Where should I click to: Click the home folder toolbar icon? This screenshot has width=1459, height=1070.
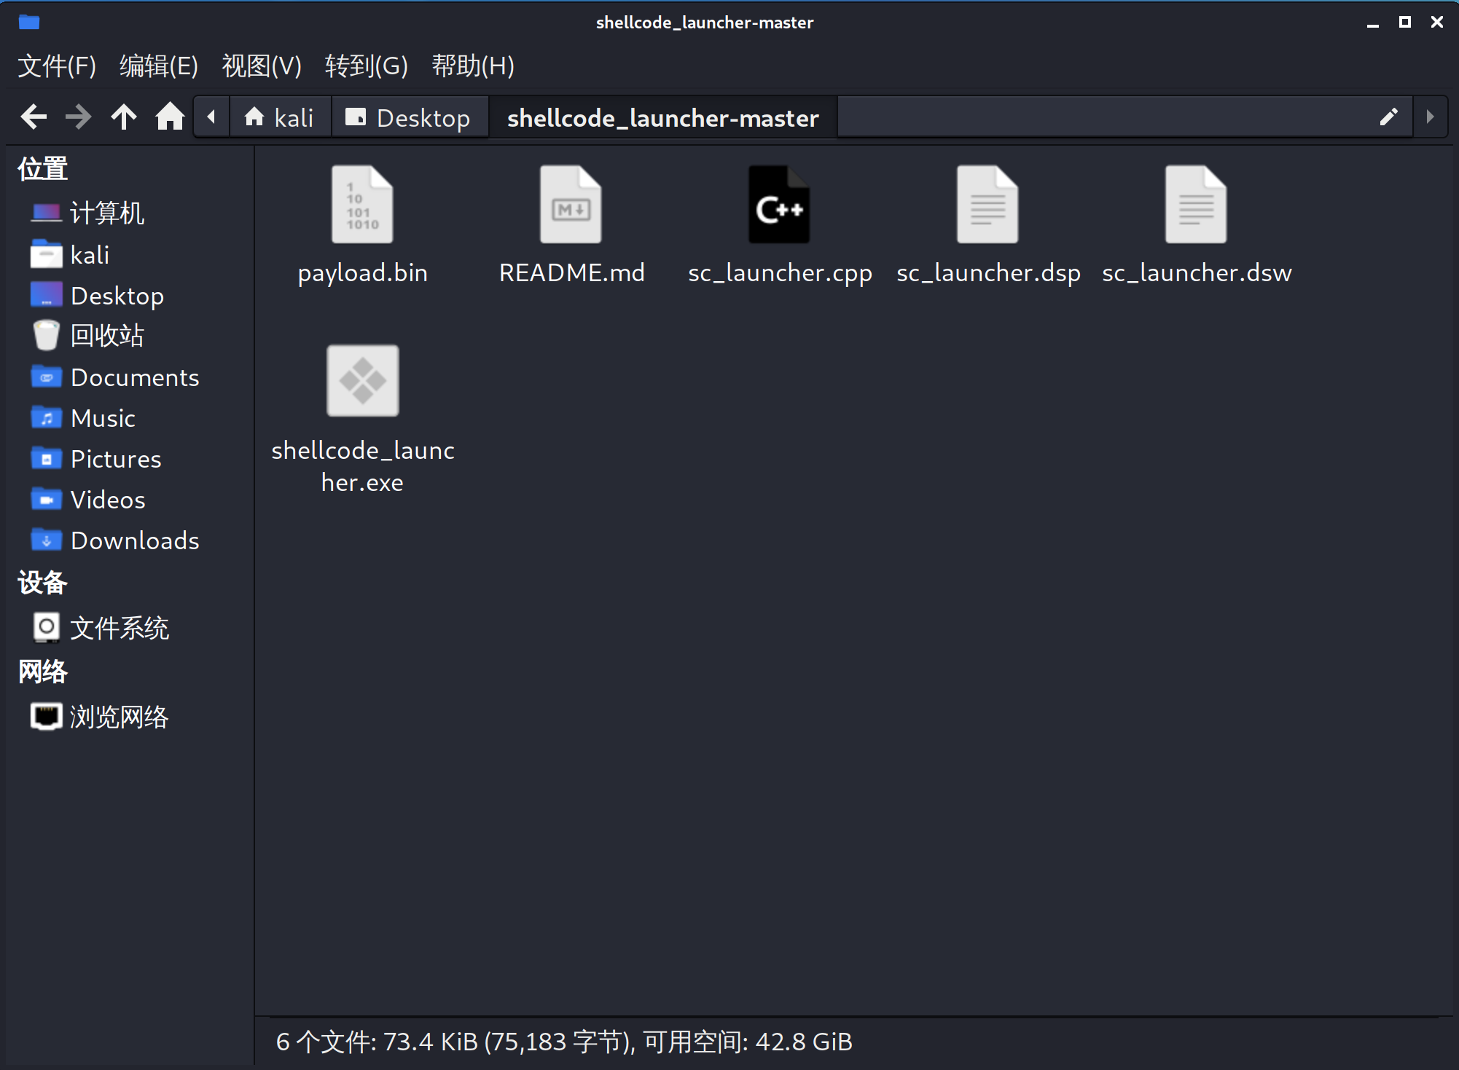click(x=170, y=117)
